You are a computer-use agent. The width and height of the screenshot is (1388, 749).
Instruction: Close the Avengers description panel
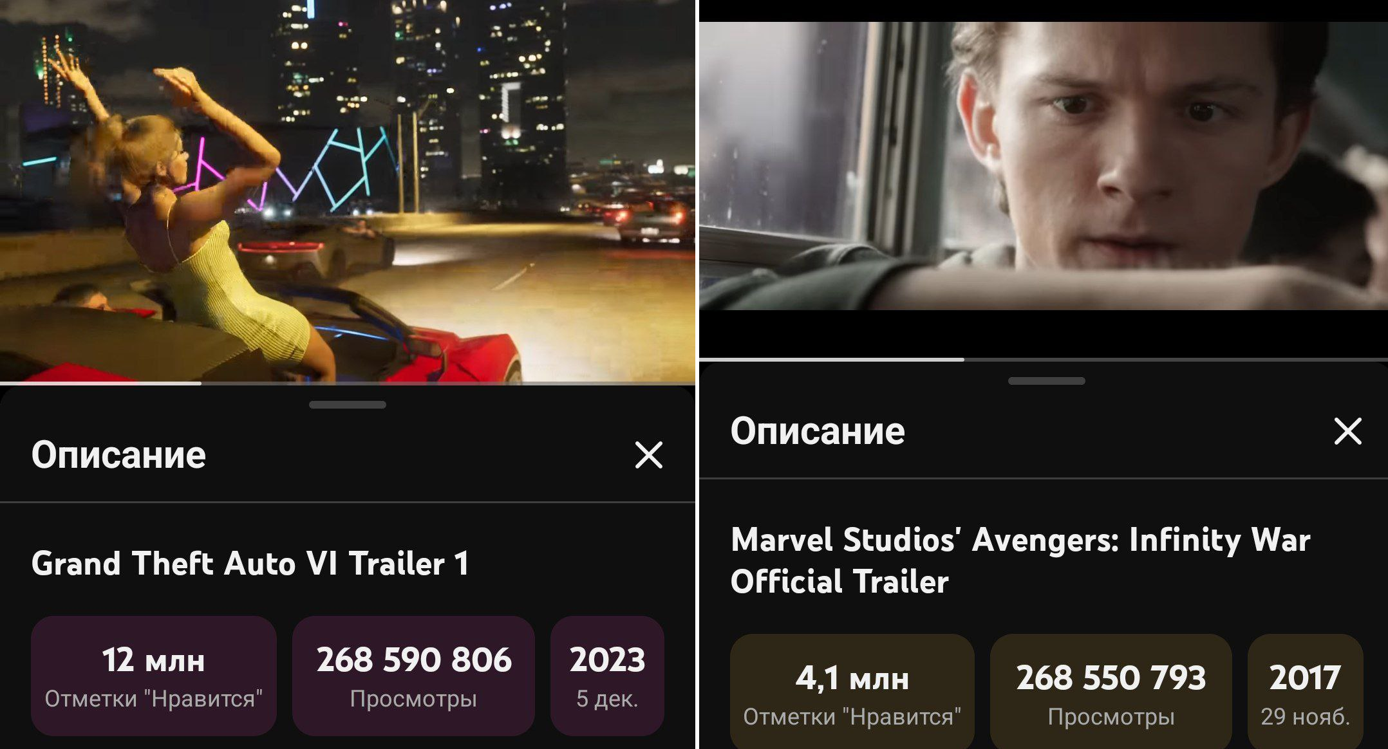point(1347,431)
